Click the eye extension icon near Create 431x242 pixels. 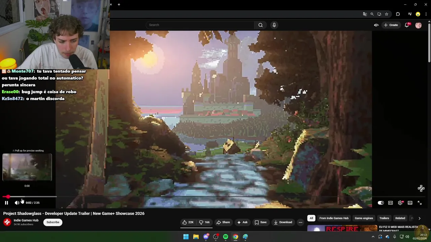pos(376,25)
